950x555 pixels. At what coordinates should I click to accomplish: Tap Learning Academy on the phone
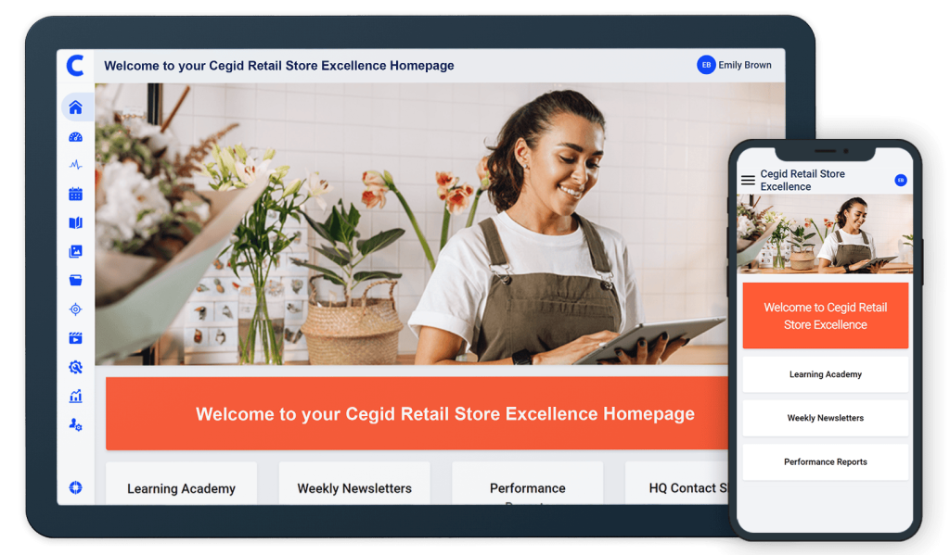point(825,374)
